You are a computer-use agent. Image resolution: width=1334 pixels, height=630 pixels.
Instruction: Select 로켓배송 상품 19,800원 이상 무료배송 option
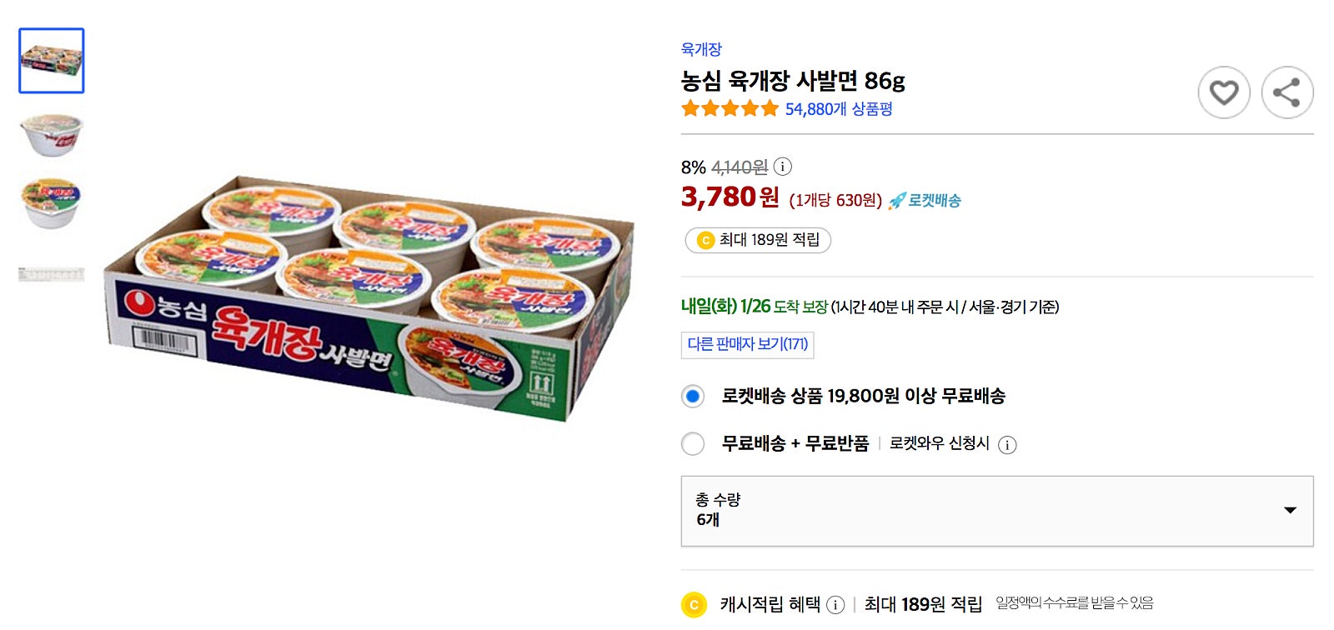tap(693, 397)
